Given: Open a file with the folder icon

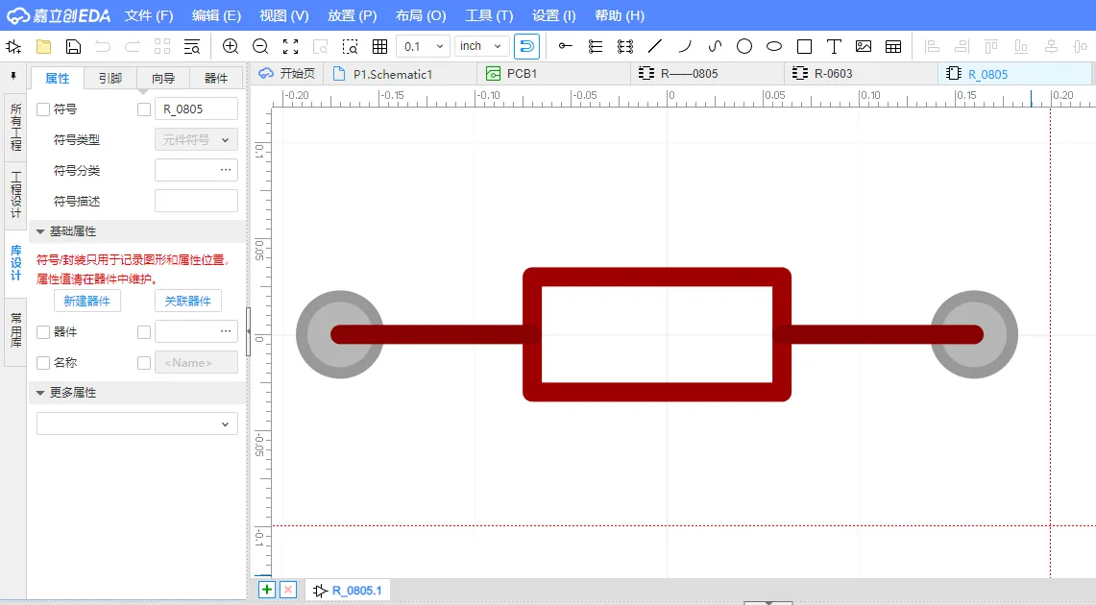Looking at the screenshot, I should [43, 47].
